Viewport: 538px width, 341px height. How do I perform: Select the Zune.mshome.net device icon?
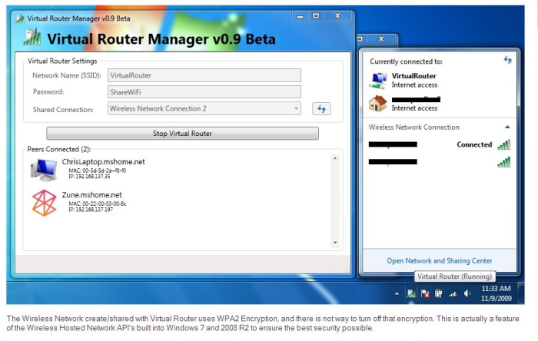pos(44,203)
